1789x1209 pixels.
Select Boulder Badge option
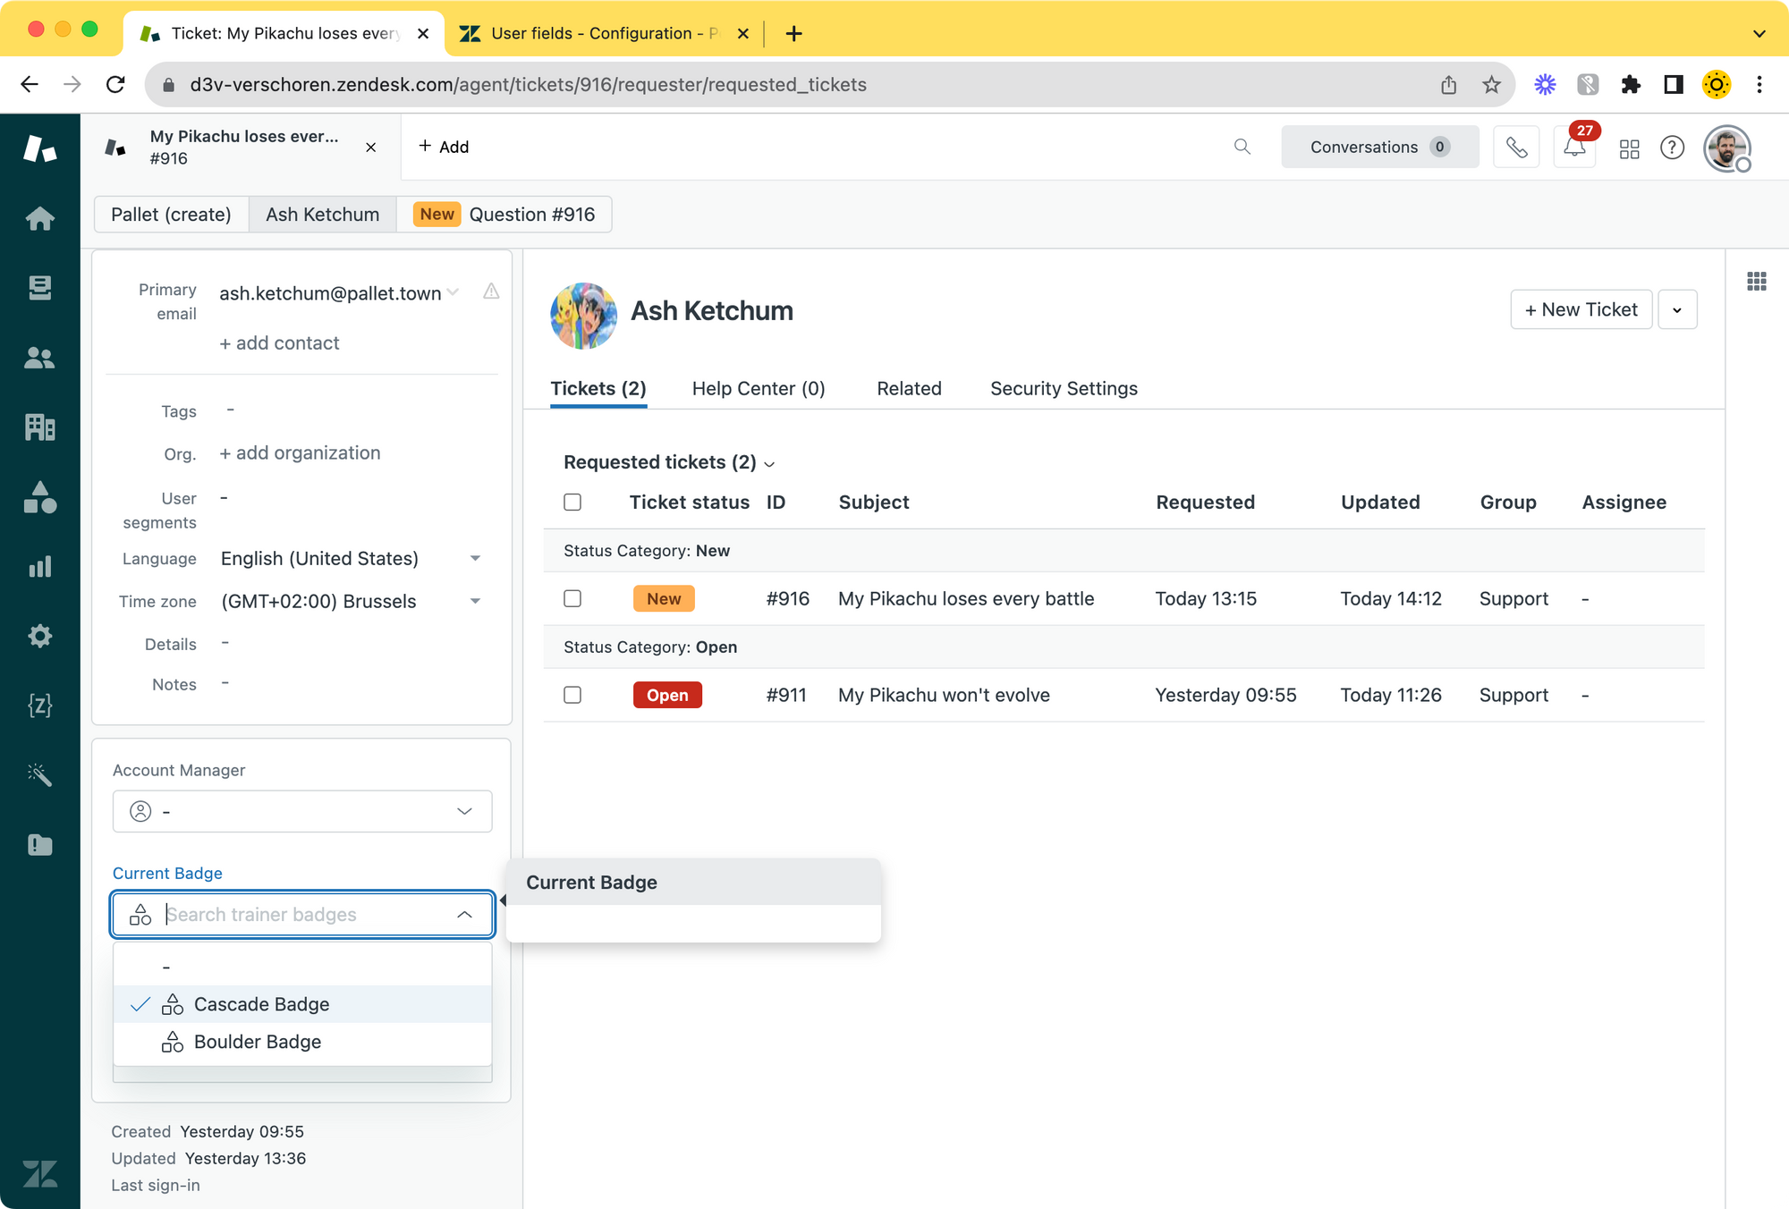(x=258, y=1042)
